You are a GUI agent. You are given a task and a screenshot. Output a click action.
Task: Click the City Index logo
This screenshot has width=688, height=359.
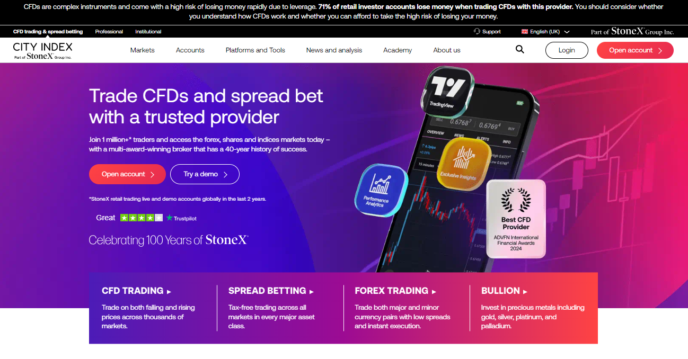[43, 50]
